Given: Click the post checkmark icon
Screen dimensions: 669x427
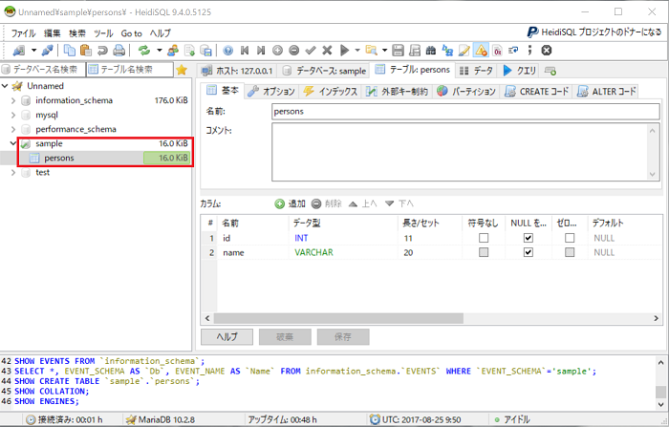Looking at the screenshot, I should [x=311, y=51].
